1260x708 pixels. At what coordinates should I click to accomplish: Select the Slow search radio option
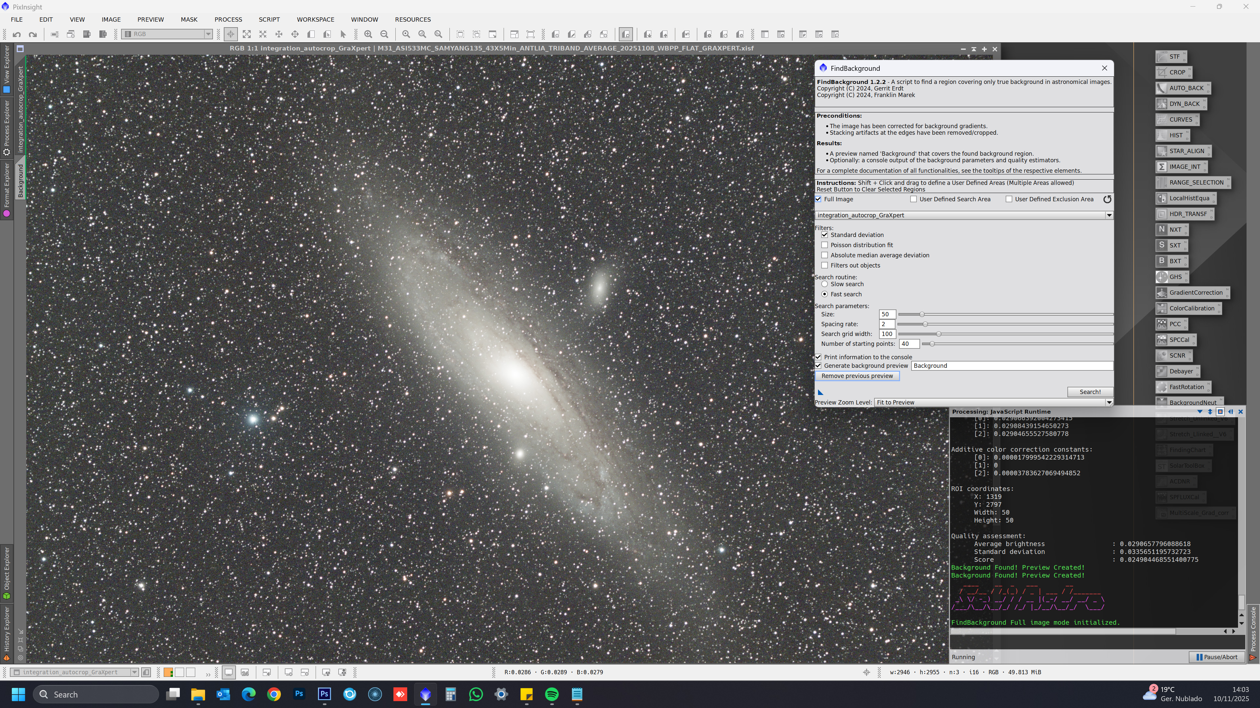pos(825,284)
